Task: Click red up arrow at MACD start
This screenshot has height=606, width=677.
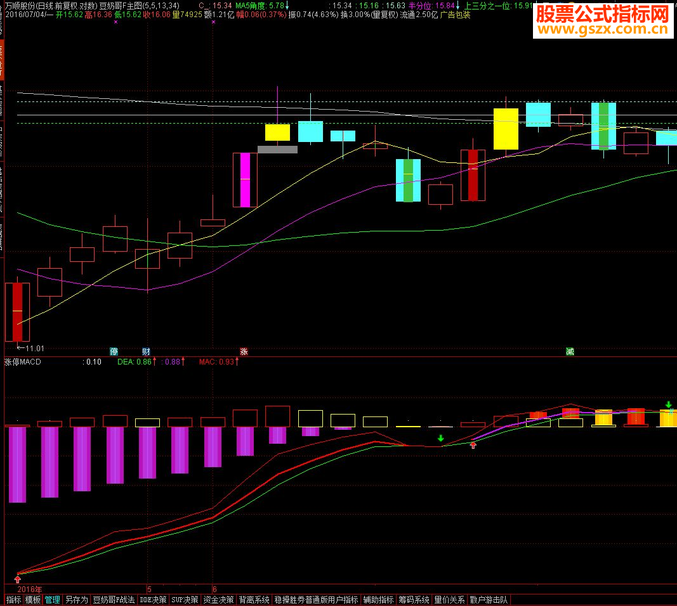Action: point(18,579)
